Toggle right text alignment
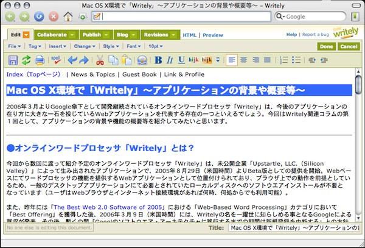 tap(255, 60)
